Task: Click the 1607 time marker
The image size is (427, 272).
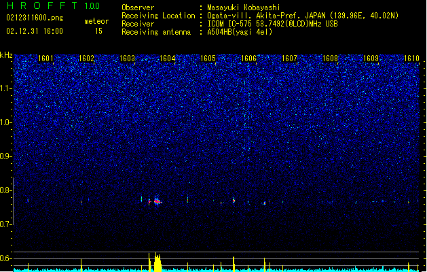Action: click(x=289, y=58)
